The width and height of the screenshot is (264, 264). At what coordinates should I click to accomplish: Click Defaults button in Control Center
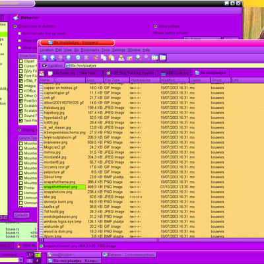point(22,215)
